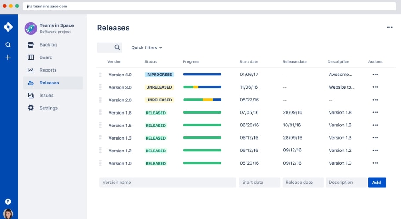Click the UNRELEASED badge for Version 3.0
This screenshot has width=401, height=219.
click(x=159, y=87)
